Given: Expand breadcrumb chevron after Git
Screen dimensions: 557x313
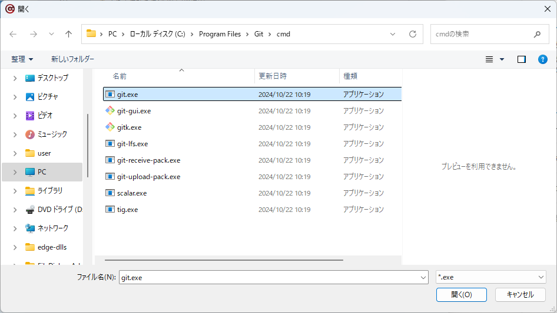Looking at the screenshot, I should (x=270, y=34).
